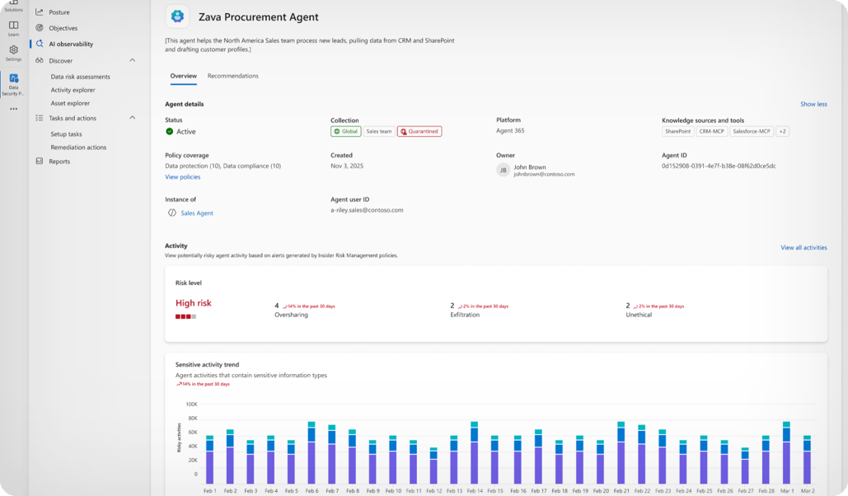Click the Reports icon in sidebar
Viewport: 848px width, 496px height.
(x=40, y=161)
